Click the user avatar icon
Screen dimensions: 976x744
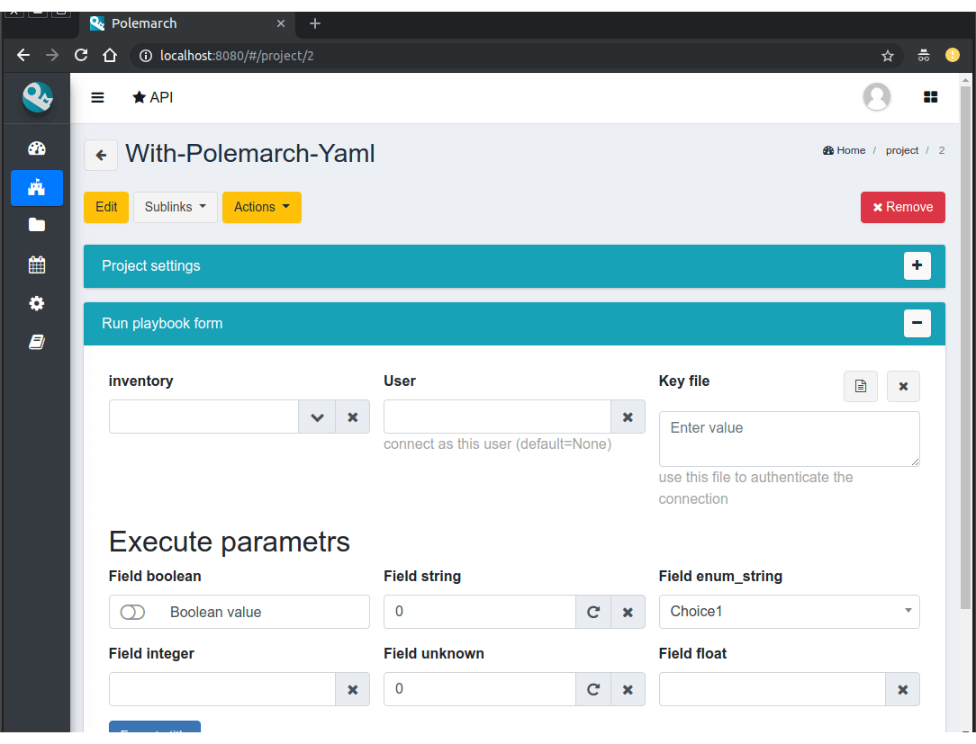[x=876, y=97]
